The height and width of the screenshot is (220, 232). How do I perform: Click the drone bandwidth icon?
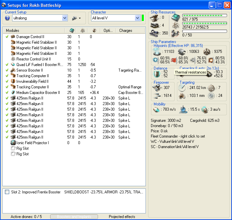click(175, 33)
